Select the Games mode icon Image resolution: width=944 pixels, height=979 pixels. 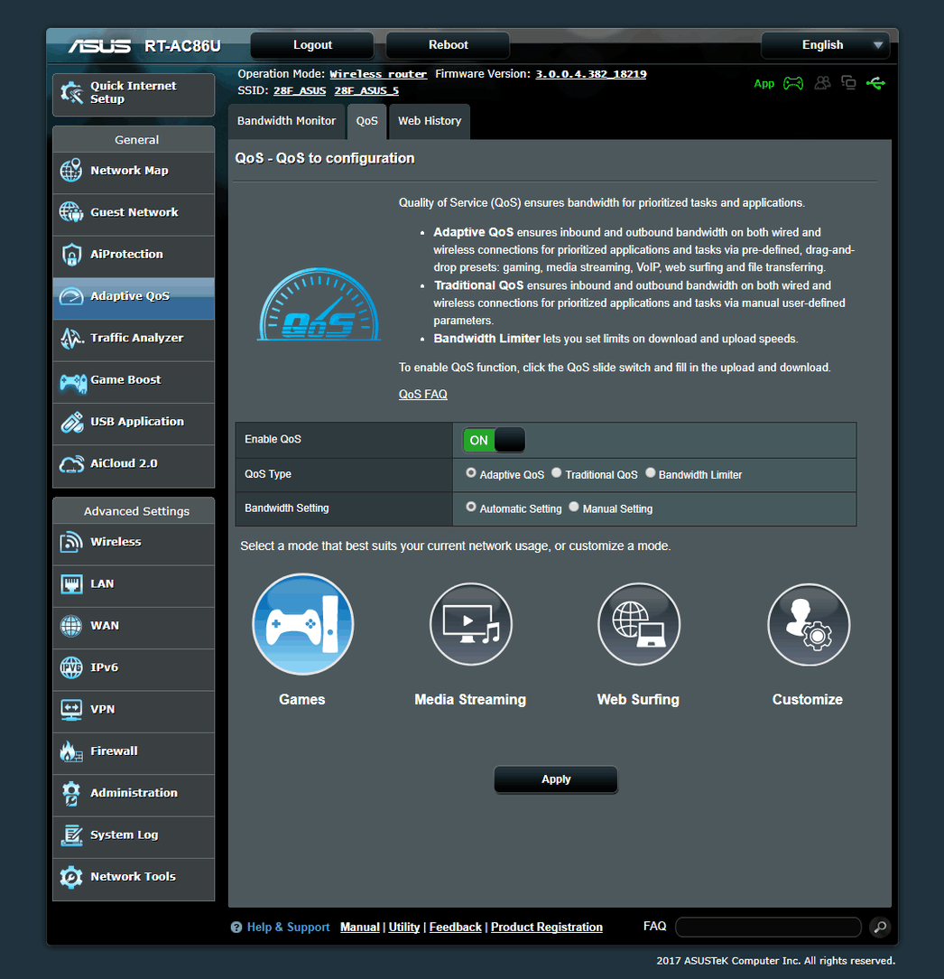click(x=303, y=624)
